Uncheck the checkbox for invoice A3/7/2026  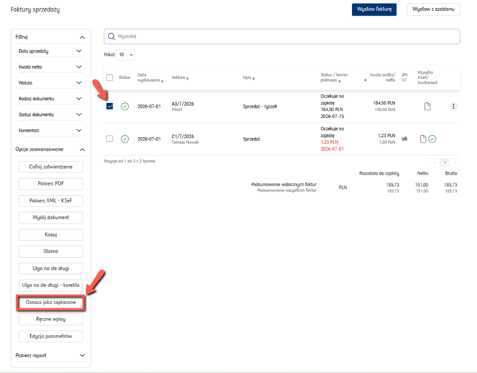click(x=109, y=106)
